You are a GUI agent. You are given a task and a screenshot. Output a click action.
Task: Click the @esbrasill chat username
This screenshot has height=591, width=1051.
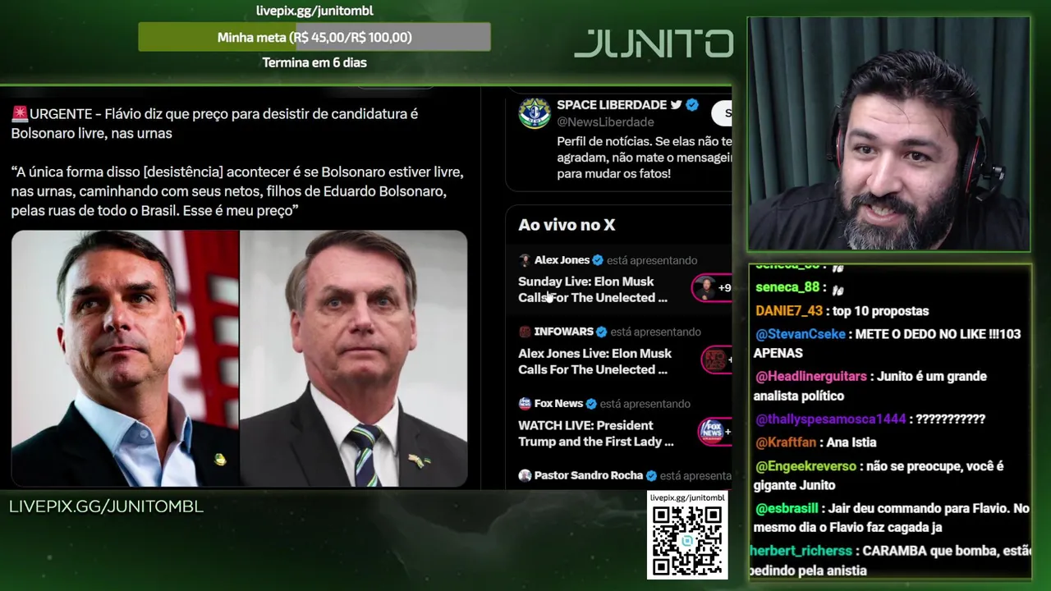787,508
